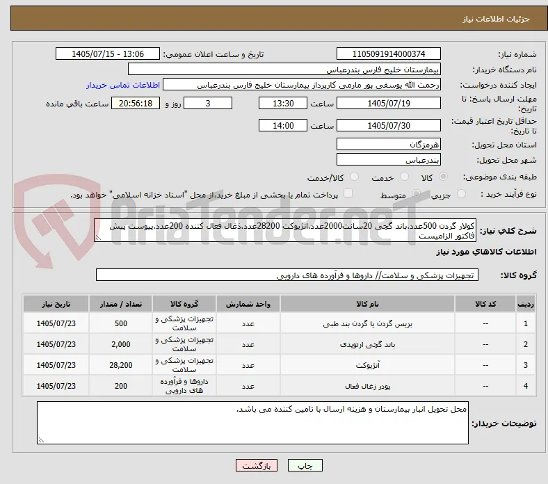Click the buyer notes text area
Screen dimensions: 548x484
[x=252, y=423]
